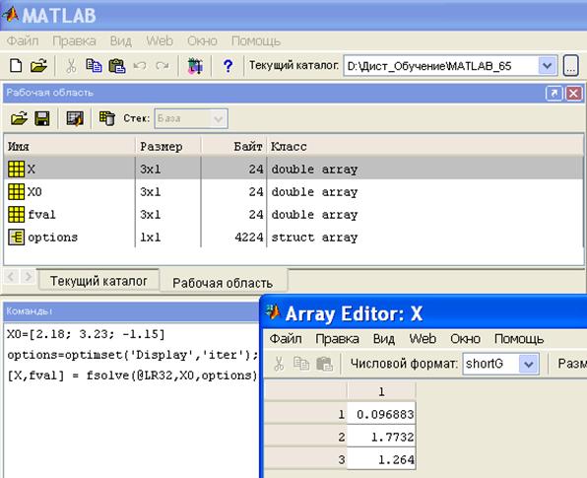Image resolution: width=587 pixels, height=478 pixels.
Task: Open the Вид menu in MATLAB window
Action: pyautogui.click(x=120, y=40)
